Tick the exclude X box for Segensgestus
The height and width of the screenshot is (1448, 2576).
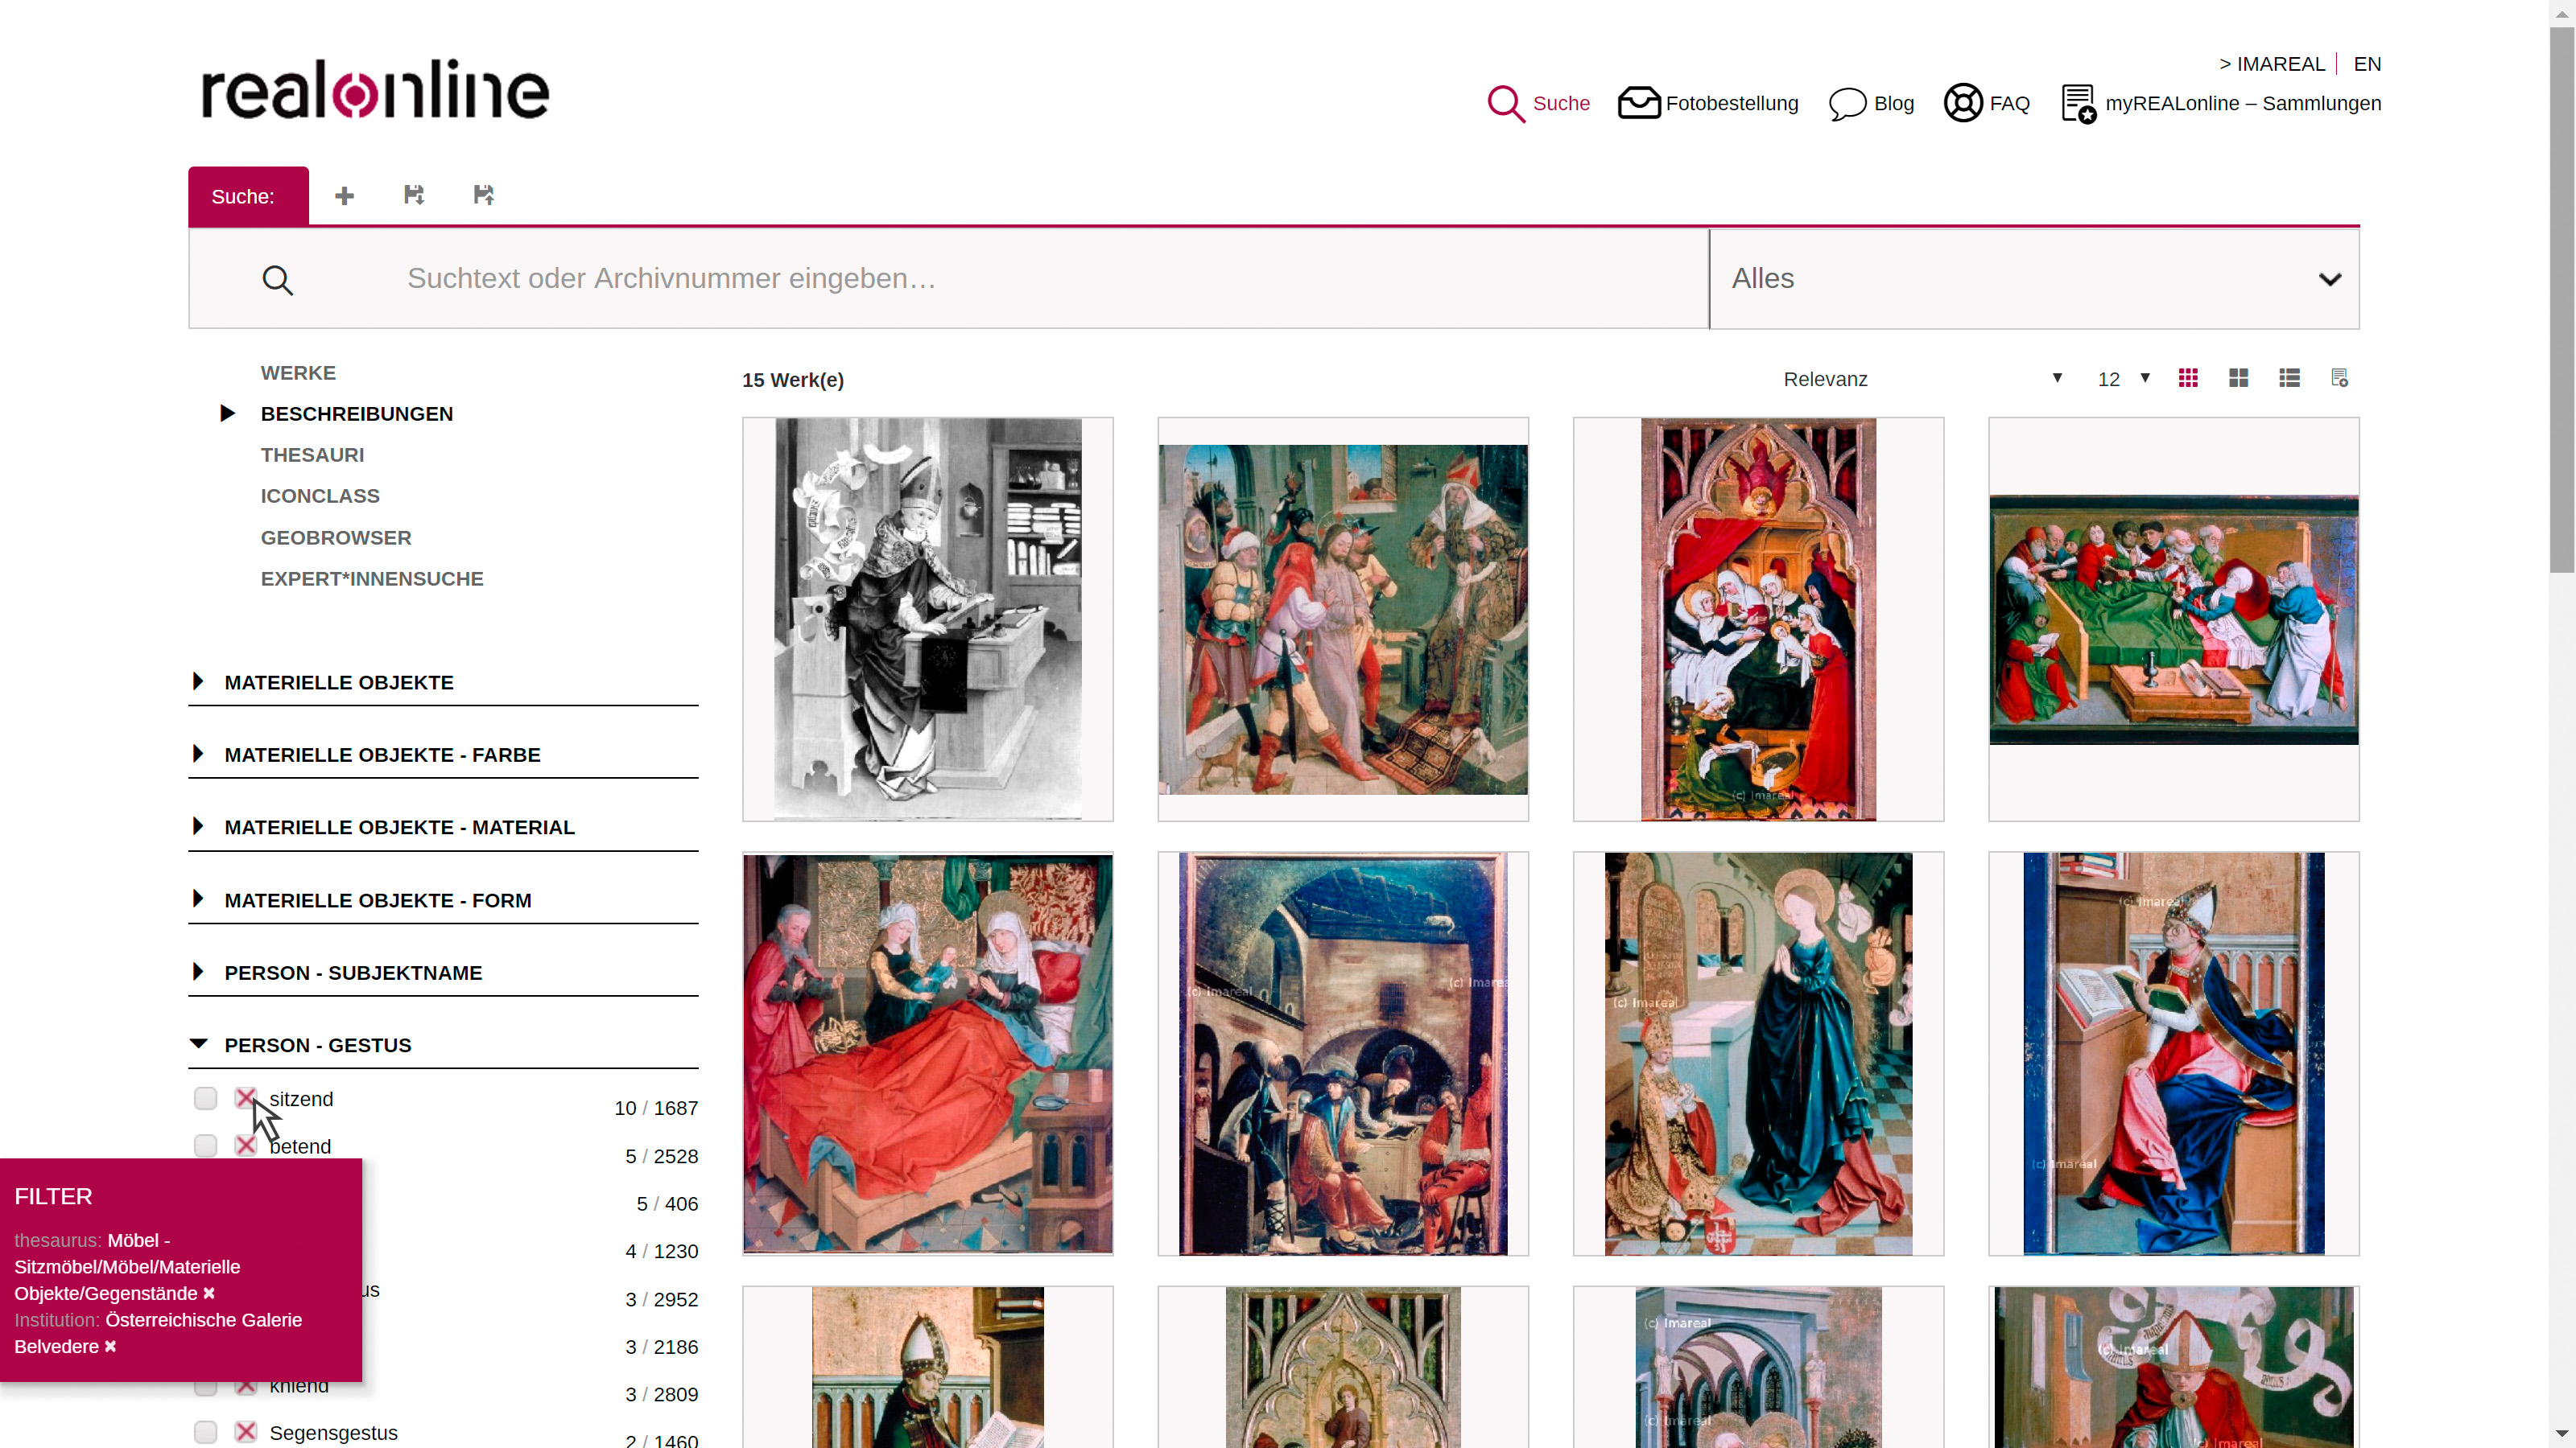(246, 1432)
